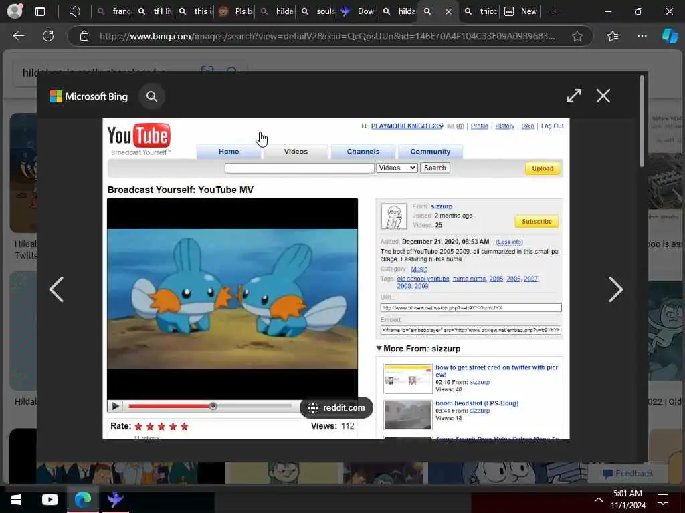Click the Feedback button
This screenshot has height=513, width=685.
(x=627, y=474)
